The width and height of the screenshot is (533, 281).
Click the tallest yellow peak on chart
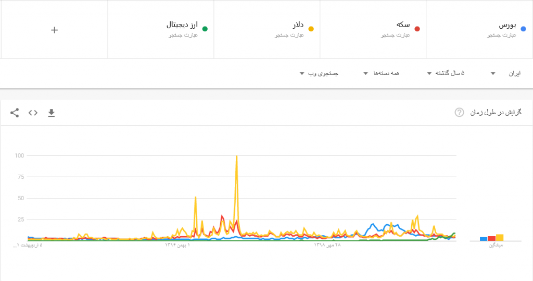(x=237, y=156)
